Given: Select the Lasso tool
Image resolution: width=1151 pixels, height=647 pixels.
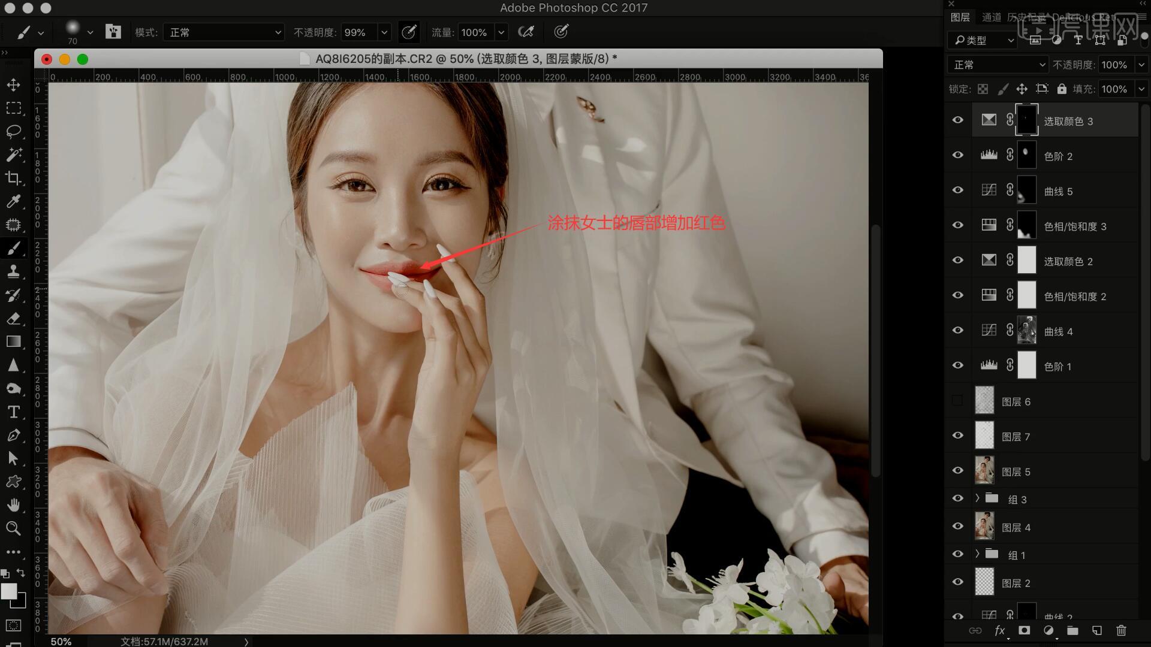Looking at the screenshot, I should point(13,131).
